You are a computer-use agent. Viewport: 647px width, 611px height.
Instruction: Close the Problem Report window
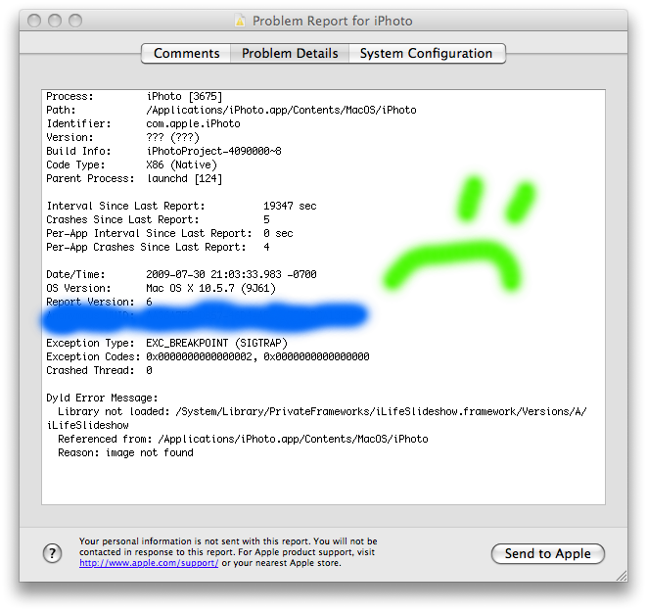pos(34,21)
